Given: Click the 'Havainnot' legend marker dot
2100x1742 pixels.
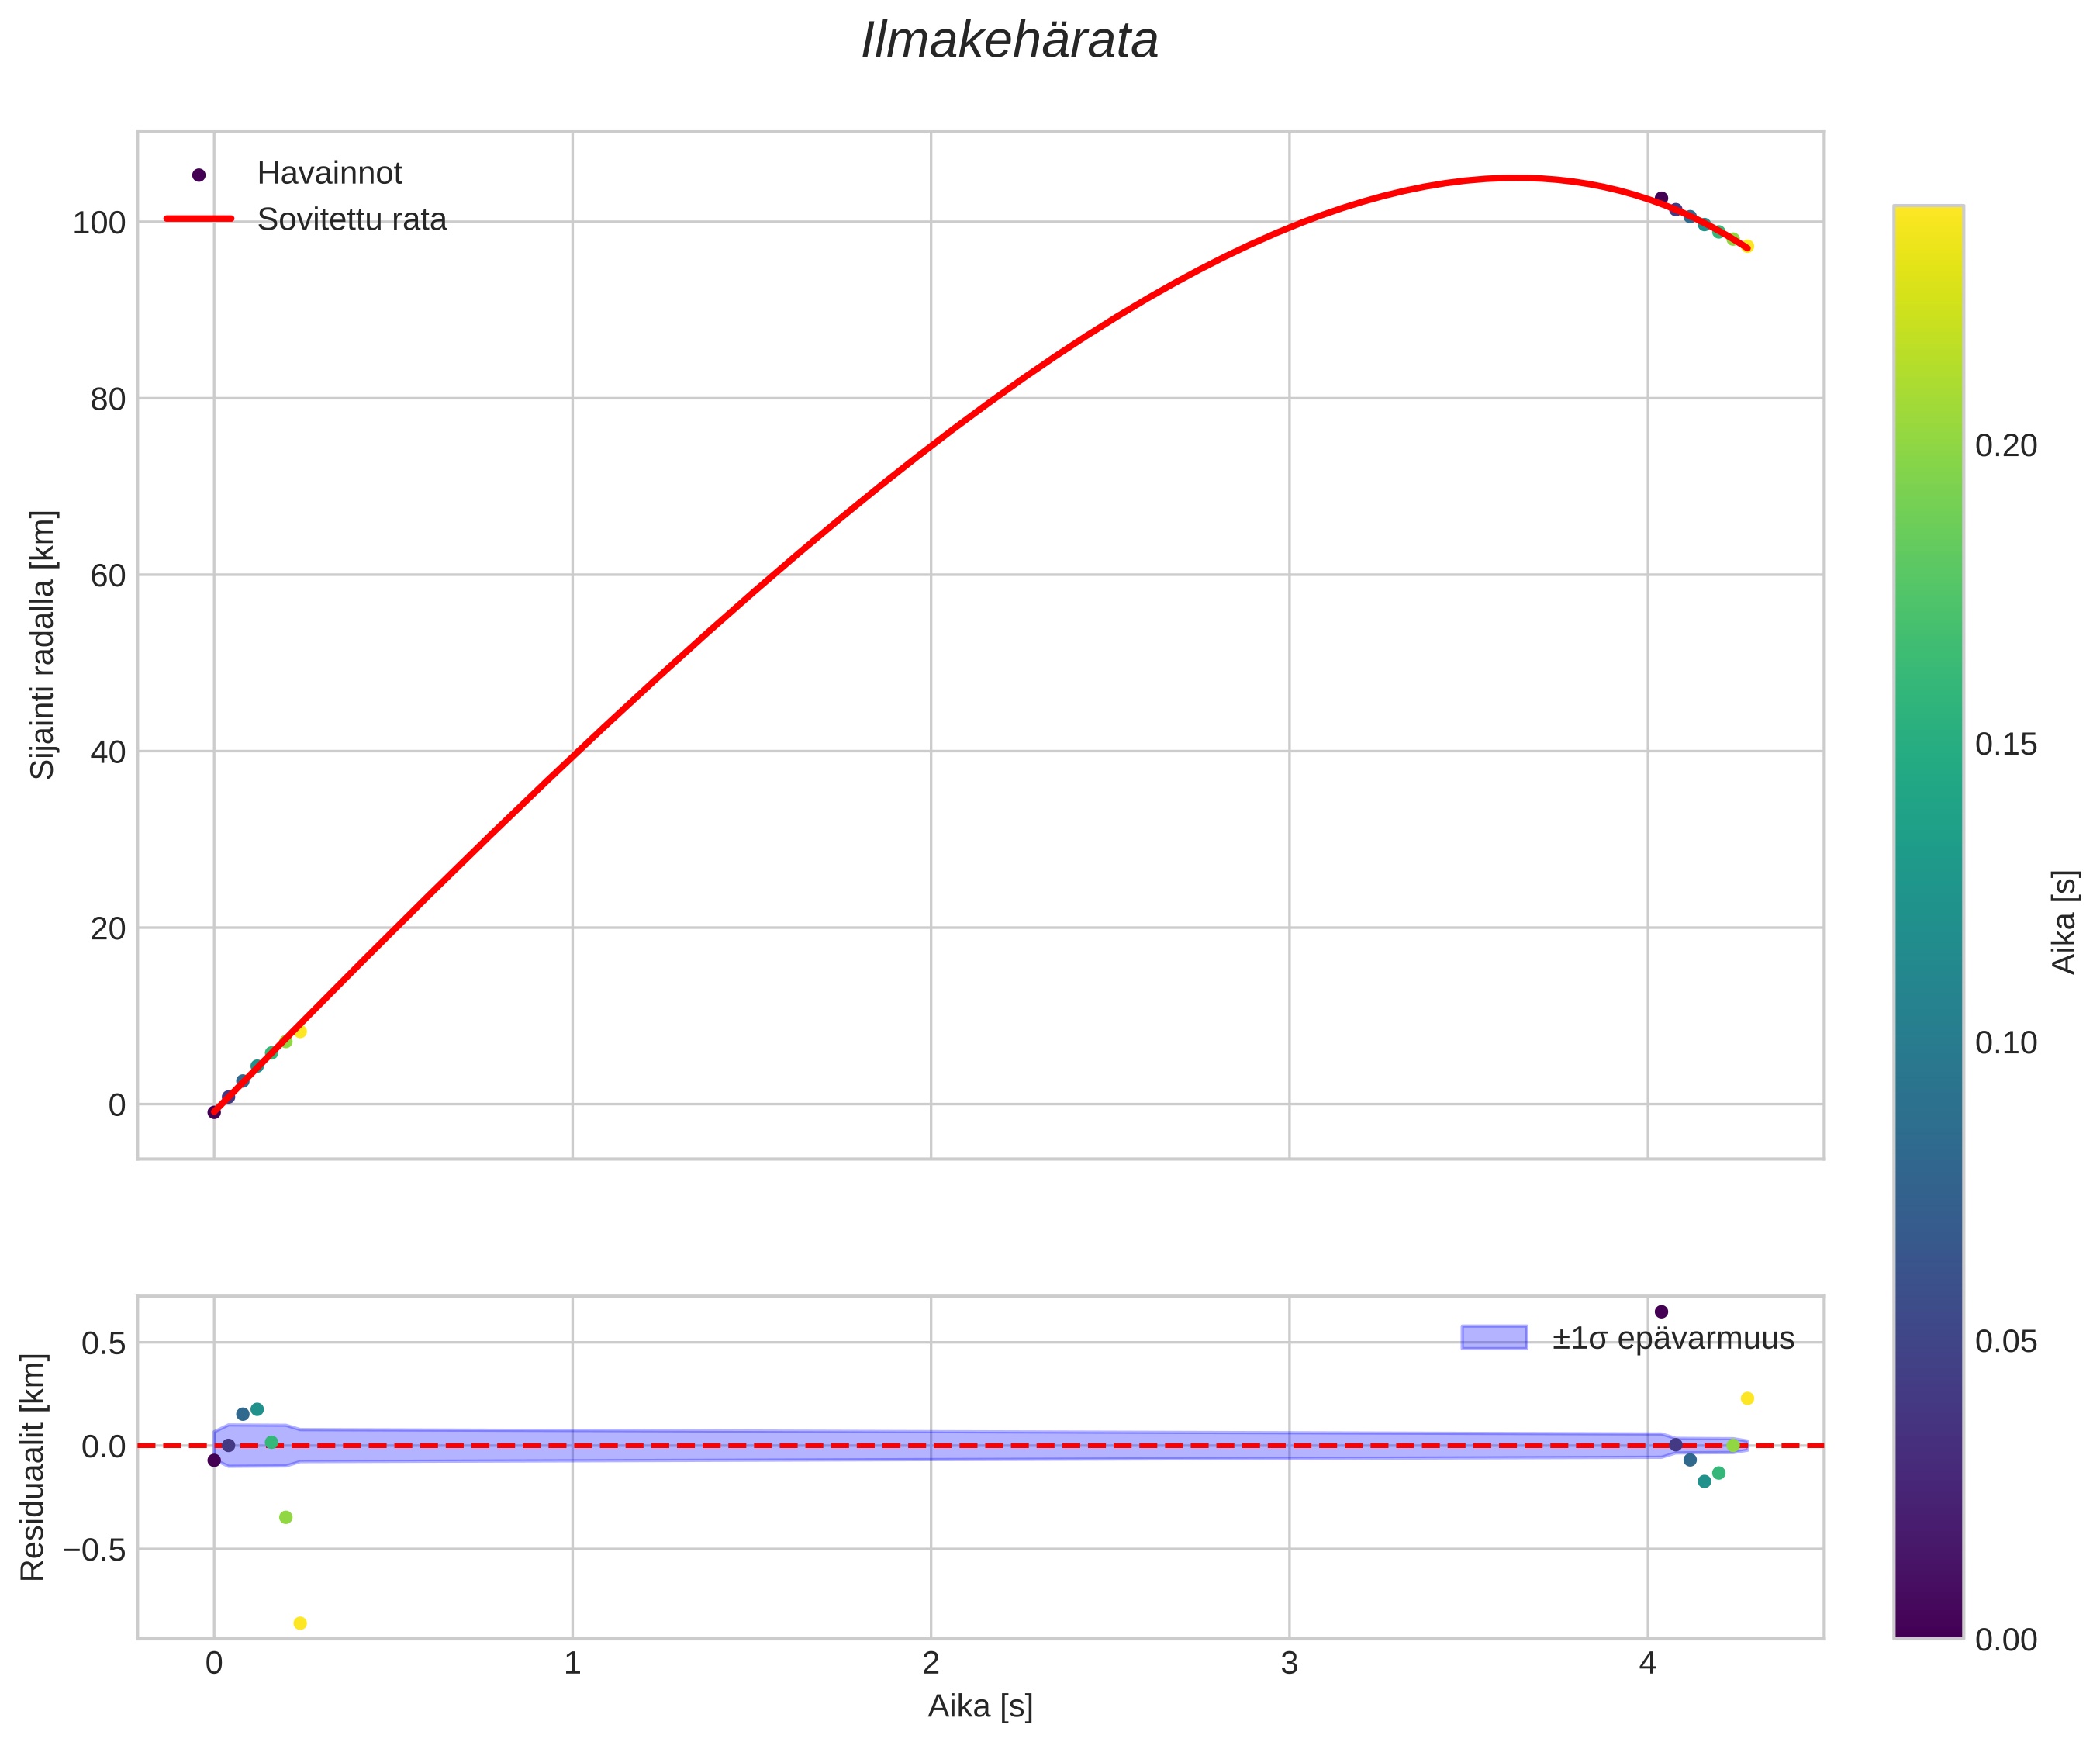Looking at the screenshot, I should (198, 175).
